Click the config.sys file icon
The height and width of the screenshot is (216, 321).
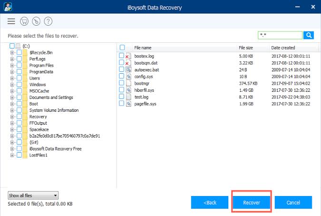[128, 77]
